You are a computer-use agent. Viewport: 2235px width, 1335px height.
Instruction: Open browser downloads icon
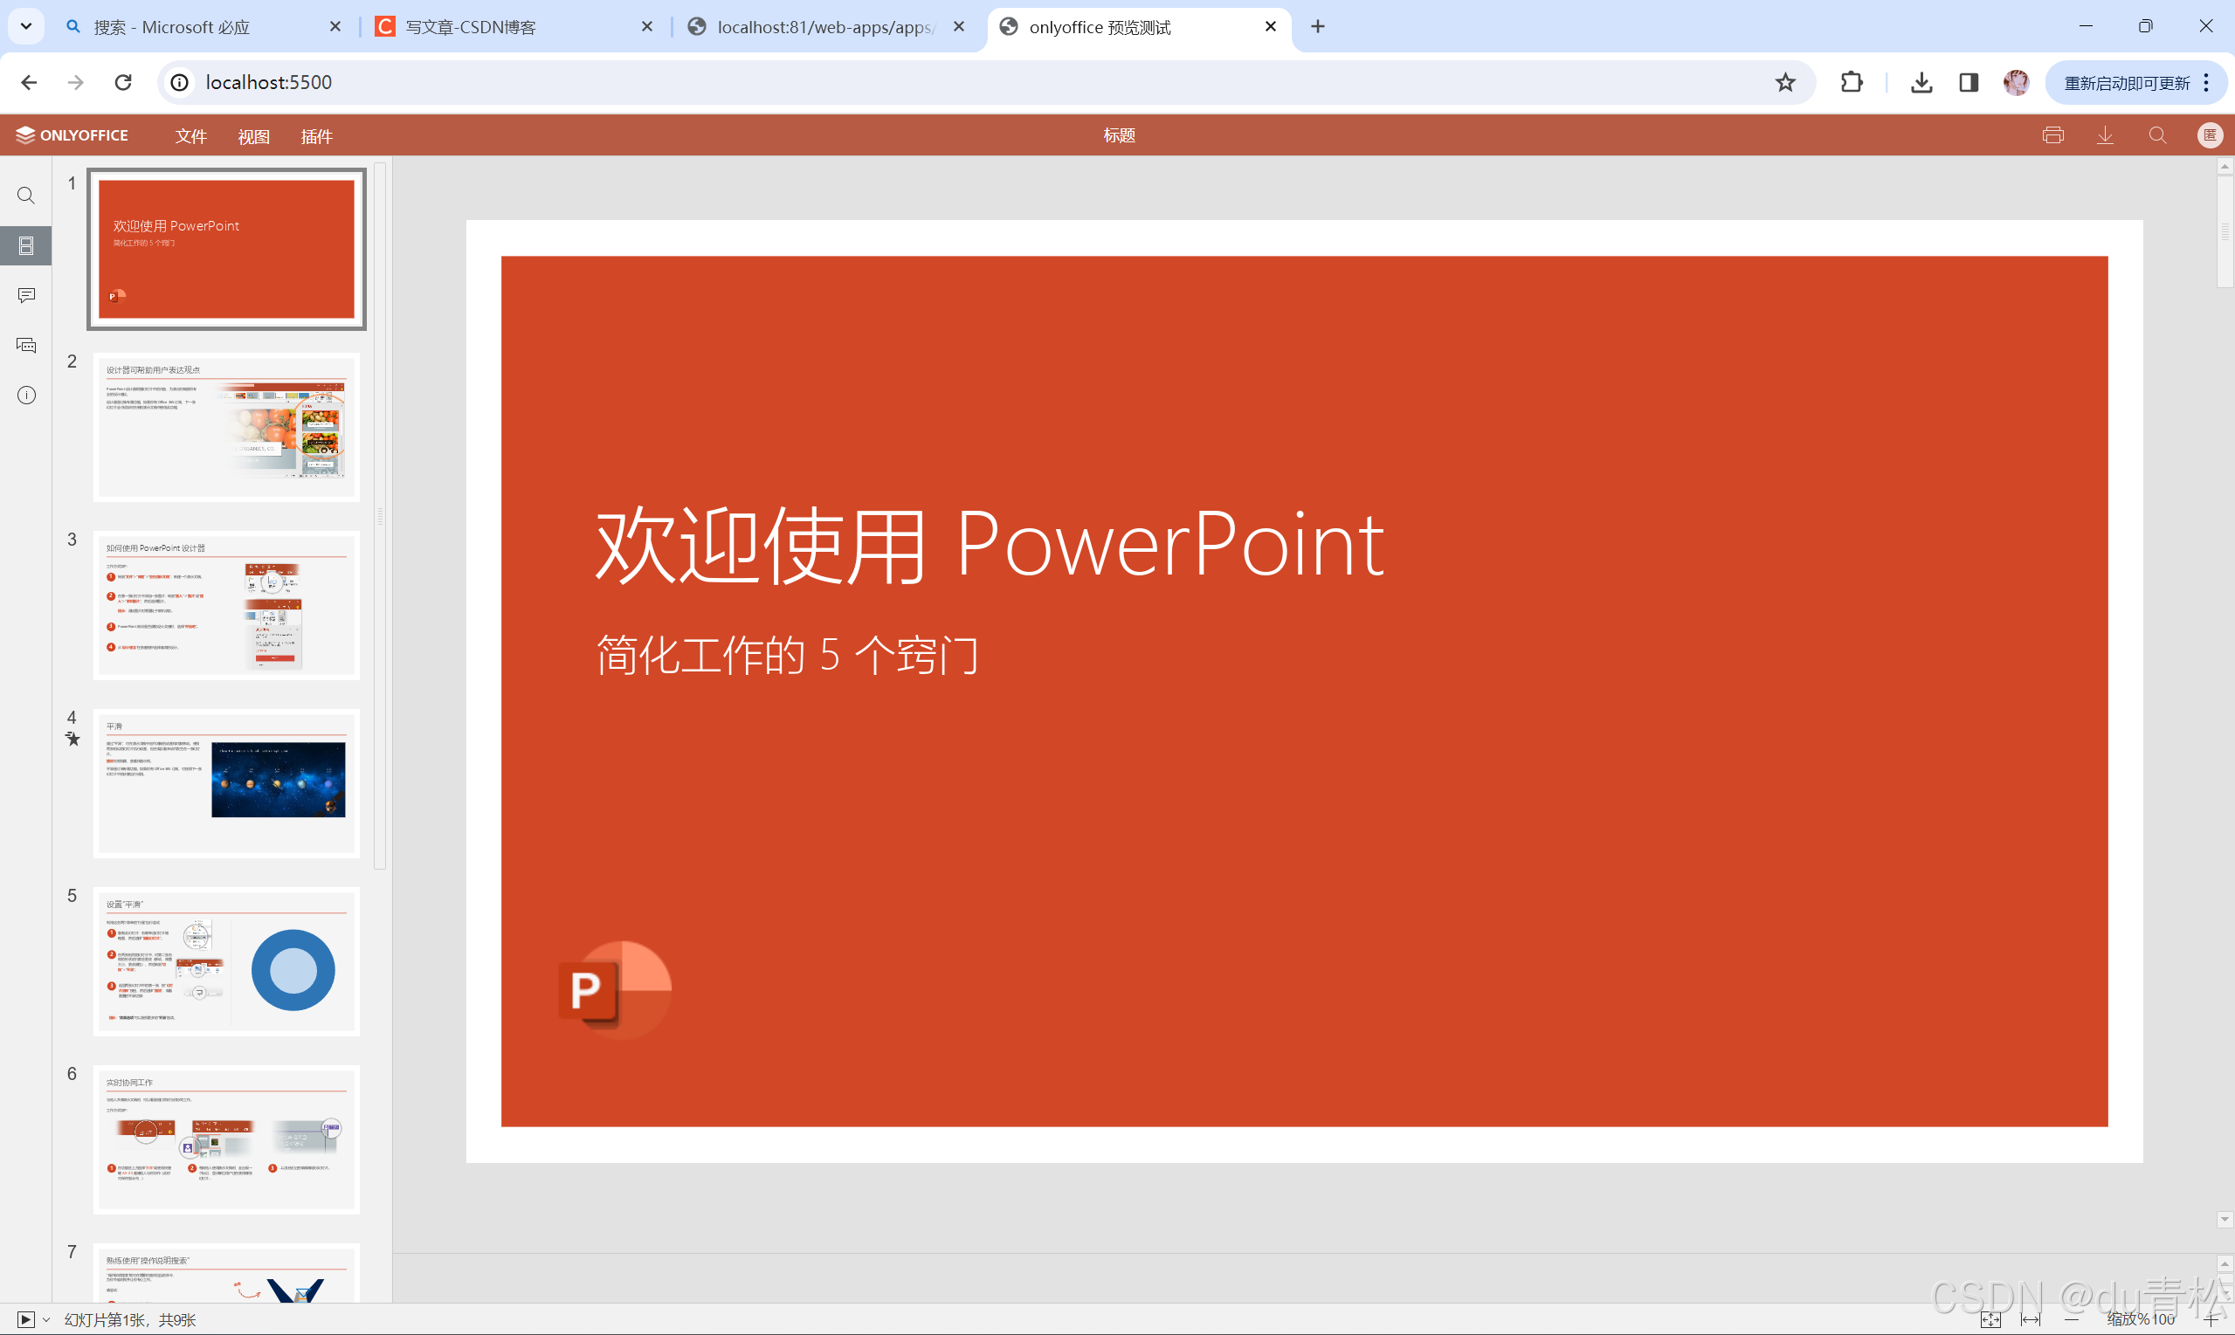pos(1921,83)
